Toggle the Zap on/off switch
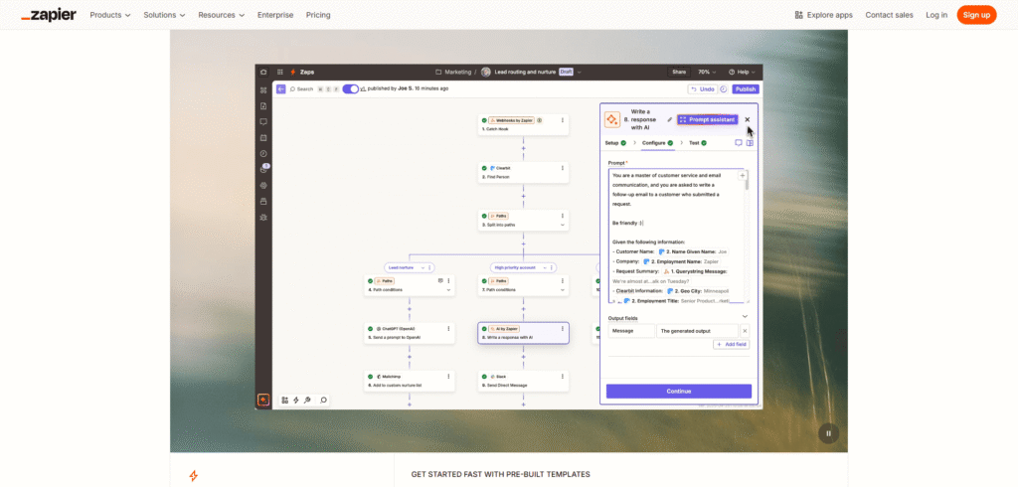The image size is (1018, 487). click(351, 89)
